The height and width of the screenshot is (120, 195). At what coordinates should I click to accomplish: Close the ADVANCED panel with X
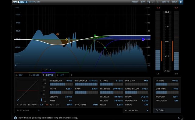tap(147, 110)
